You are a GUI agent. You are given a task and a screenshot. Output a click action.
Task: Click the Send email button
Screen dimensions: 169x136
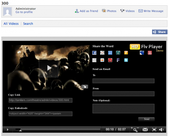146,119
